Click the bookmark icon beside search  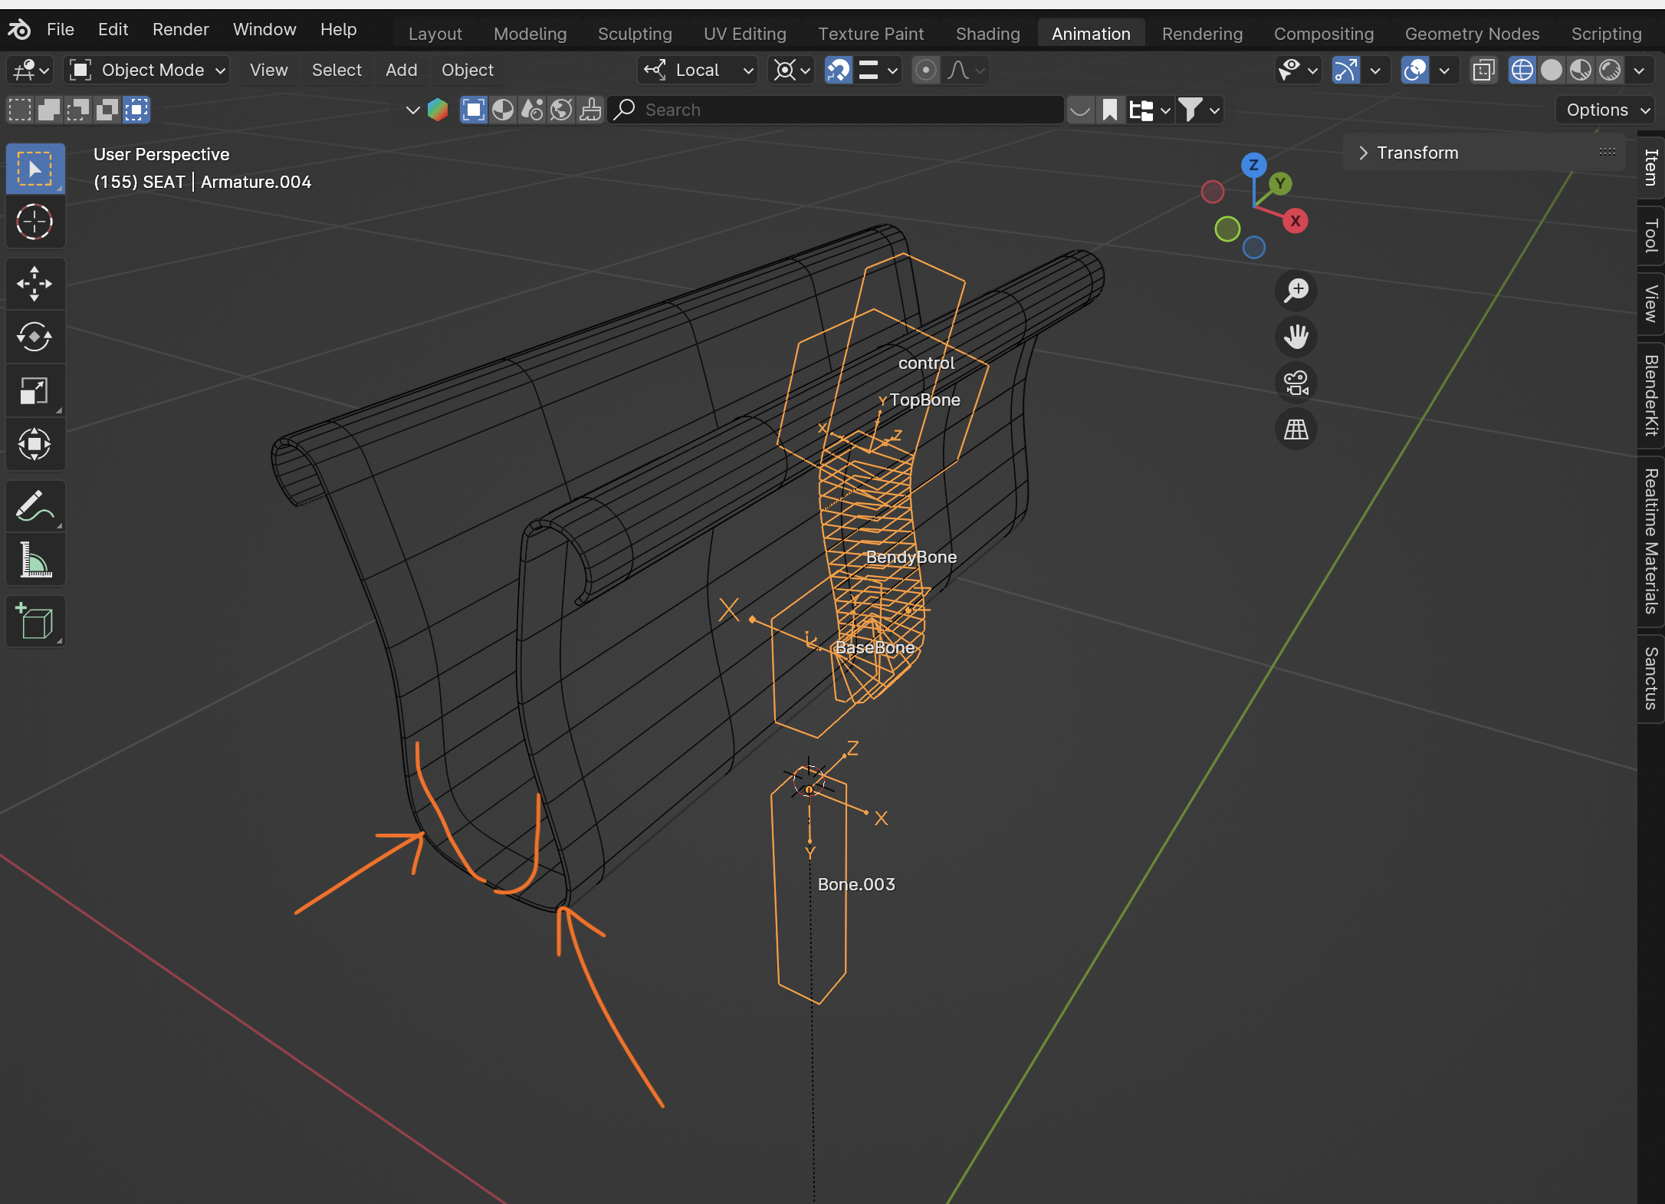coord(1110,110)
